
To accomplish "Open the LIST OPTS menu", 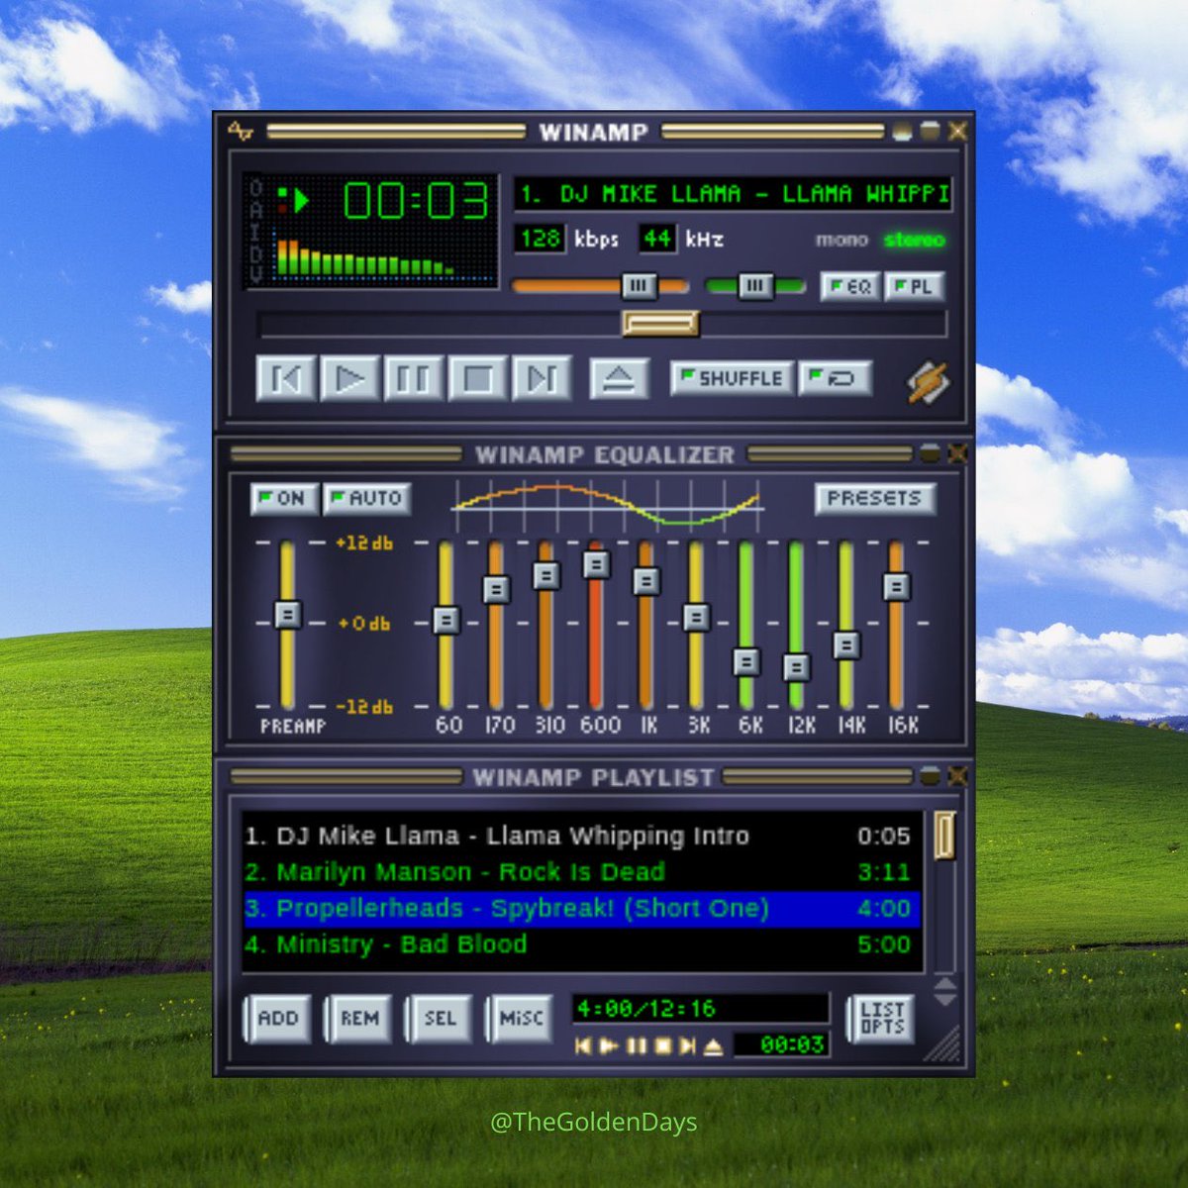I will (x=881, y=1019).
